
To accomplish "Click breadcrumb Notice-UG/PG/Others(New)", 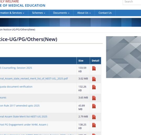I will 18,30.
